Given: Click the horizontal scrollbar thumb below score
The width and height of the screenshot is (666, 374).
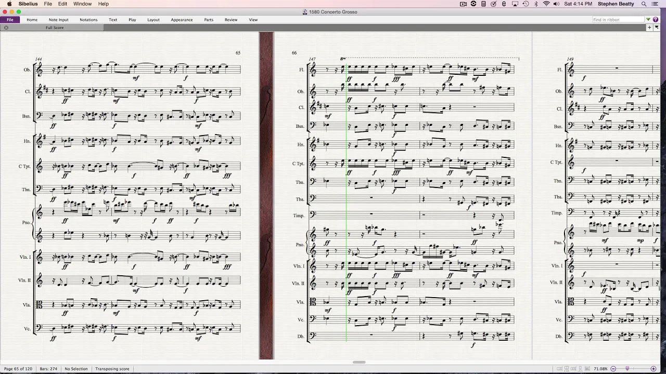Looking at the screenshot, I should 358,362.
